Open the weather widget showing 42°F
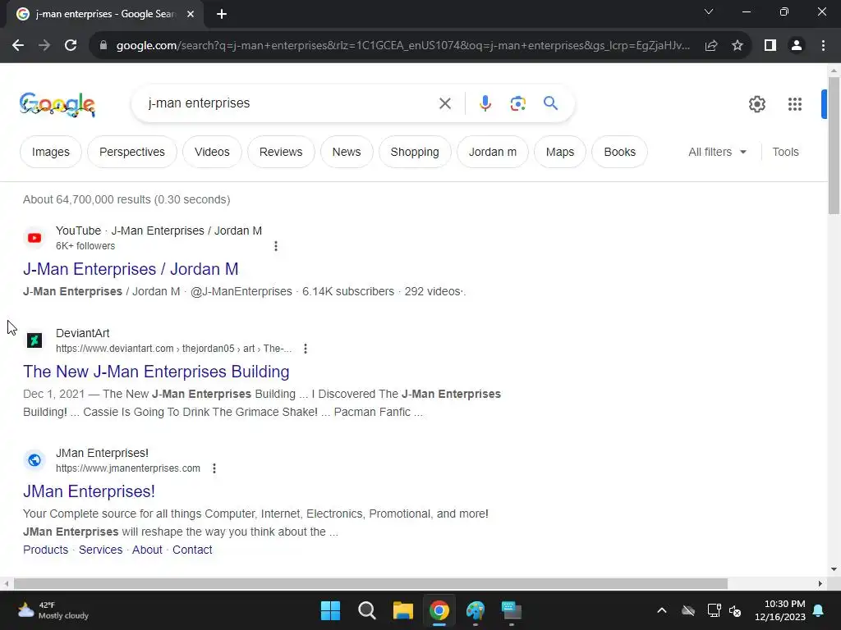 coord(53,610)
